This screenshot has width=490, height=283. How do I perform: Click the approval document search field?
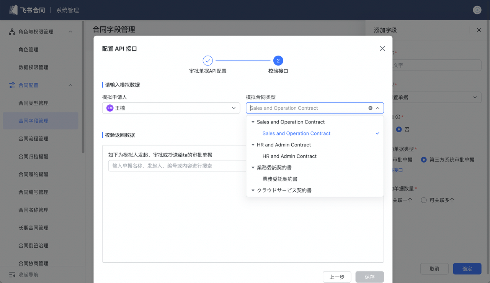pos(177,166)
